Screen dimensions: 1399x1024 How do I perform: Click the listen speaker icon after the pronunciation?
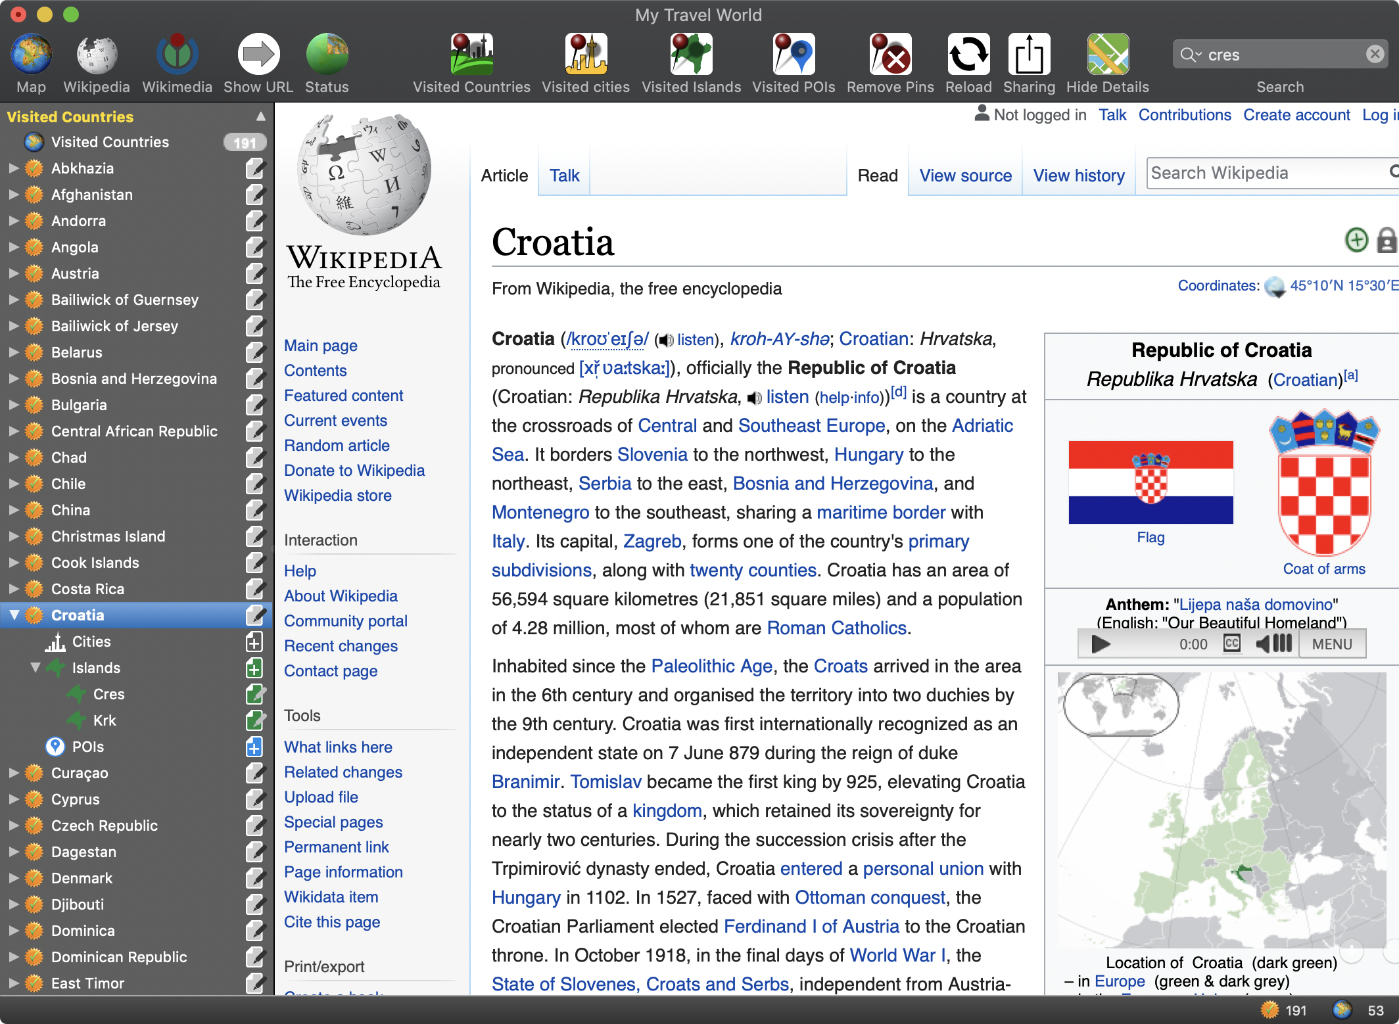point(667,340)
